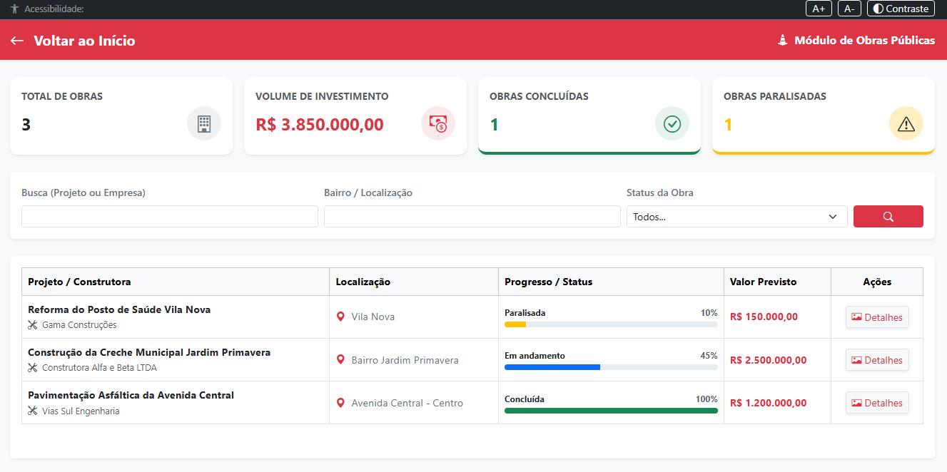Click the Acessibilidade label text
The image size is (947, 472).
tap(54, 9)
